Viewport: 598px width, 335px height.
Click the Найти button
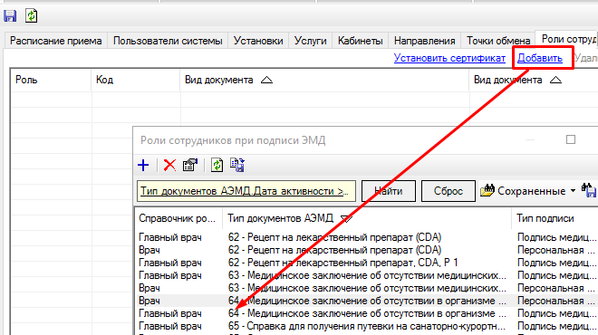(388, 191)
